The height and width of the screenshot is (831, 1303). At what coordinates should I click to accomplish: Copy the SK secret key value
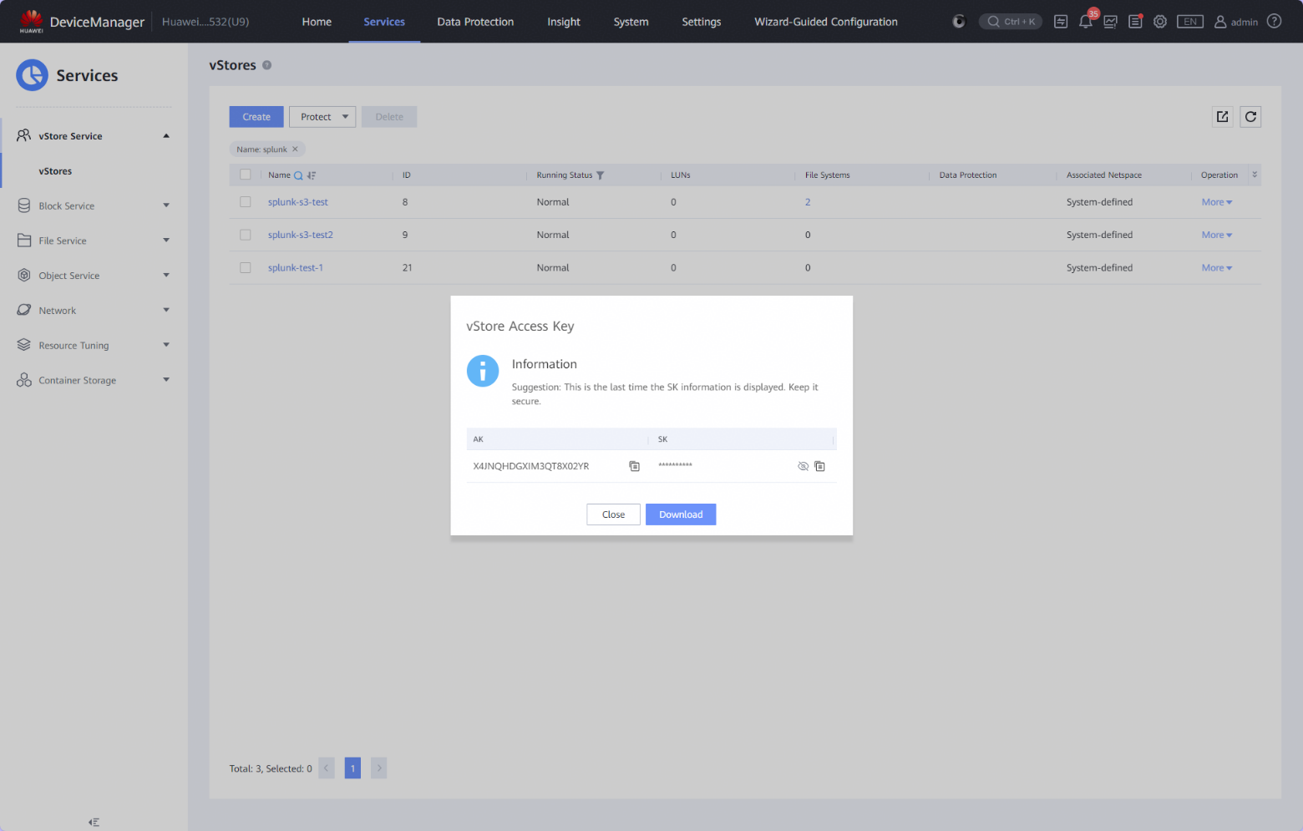pos(819,466)
